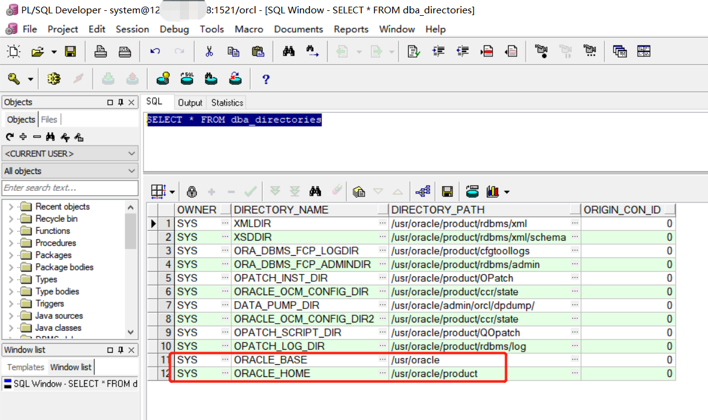
Task: Expand the Recent objects folder
Action: (11, 207)
